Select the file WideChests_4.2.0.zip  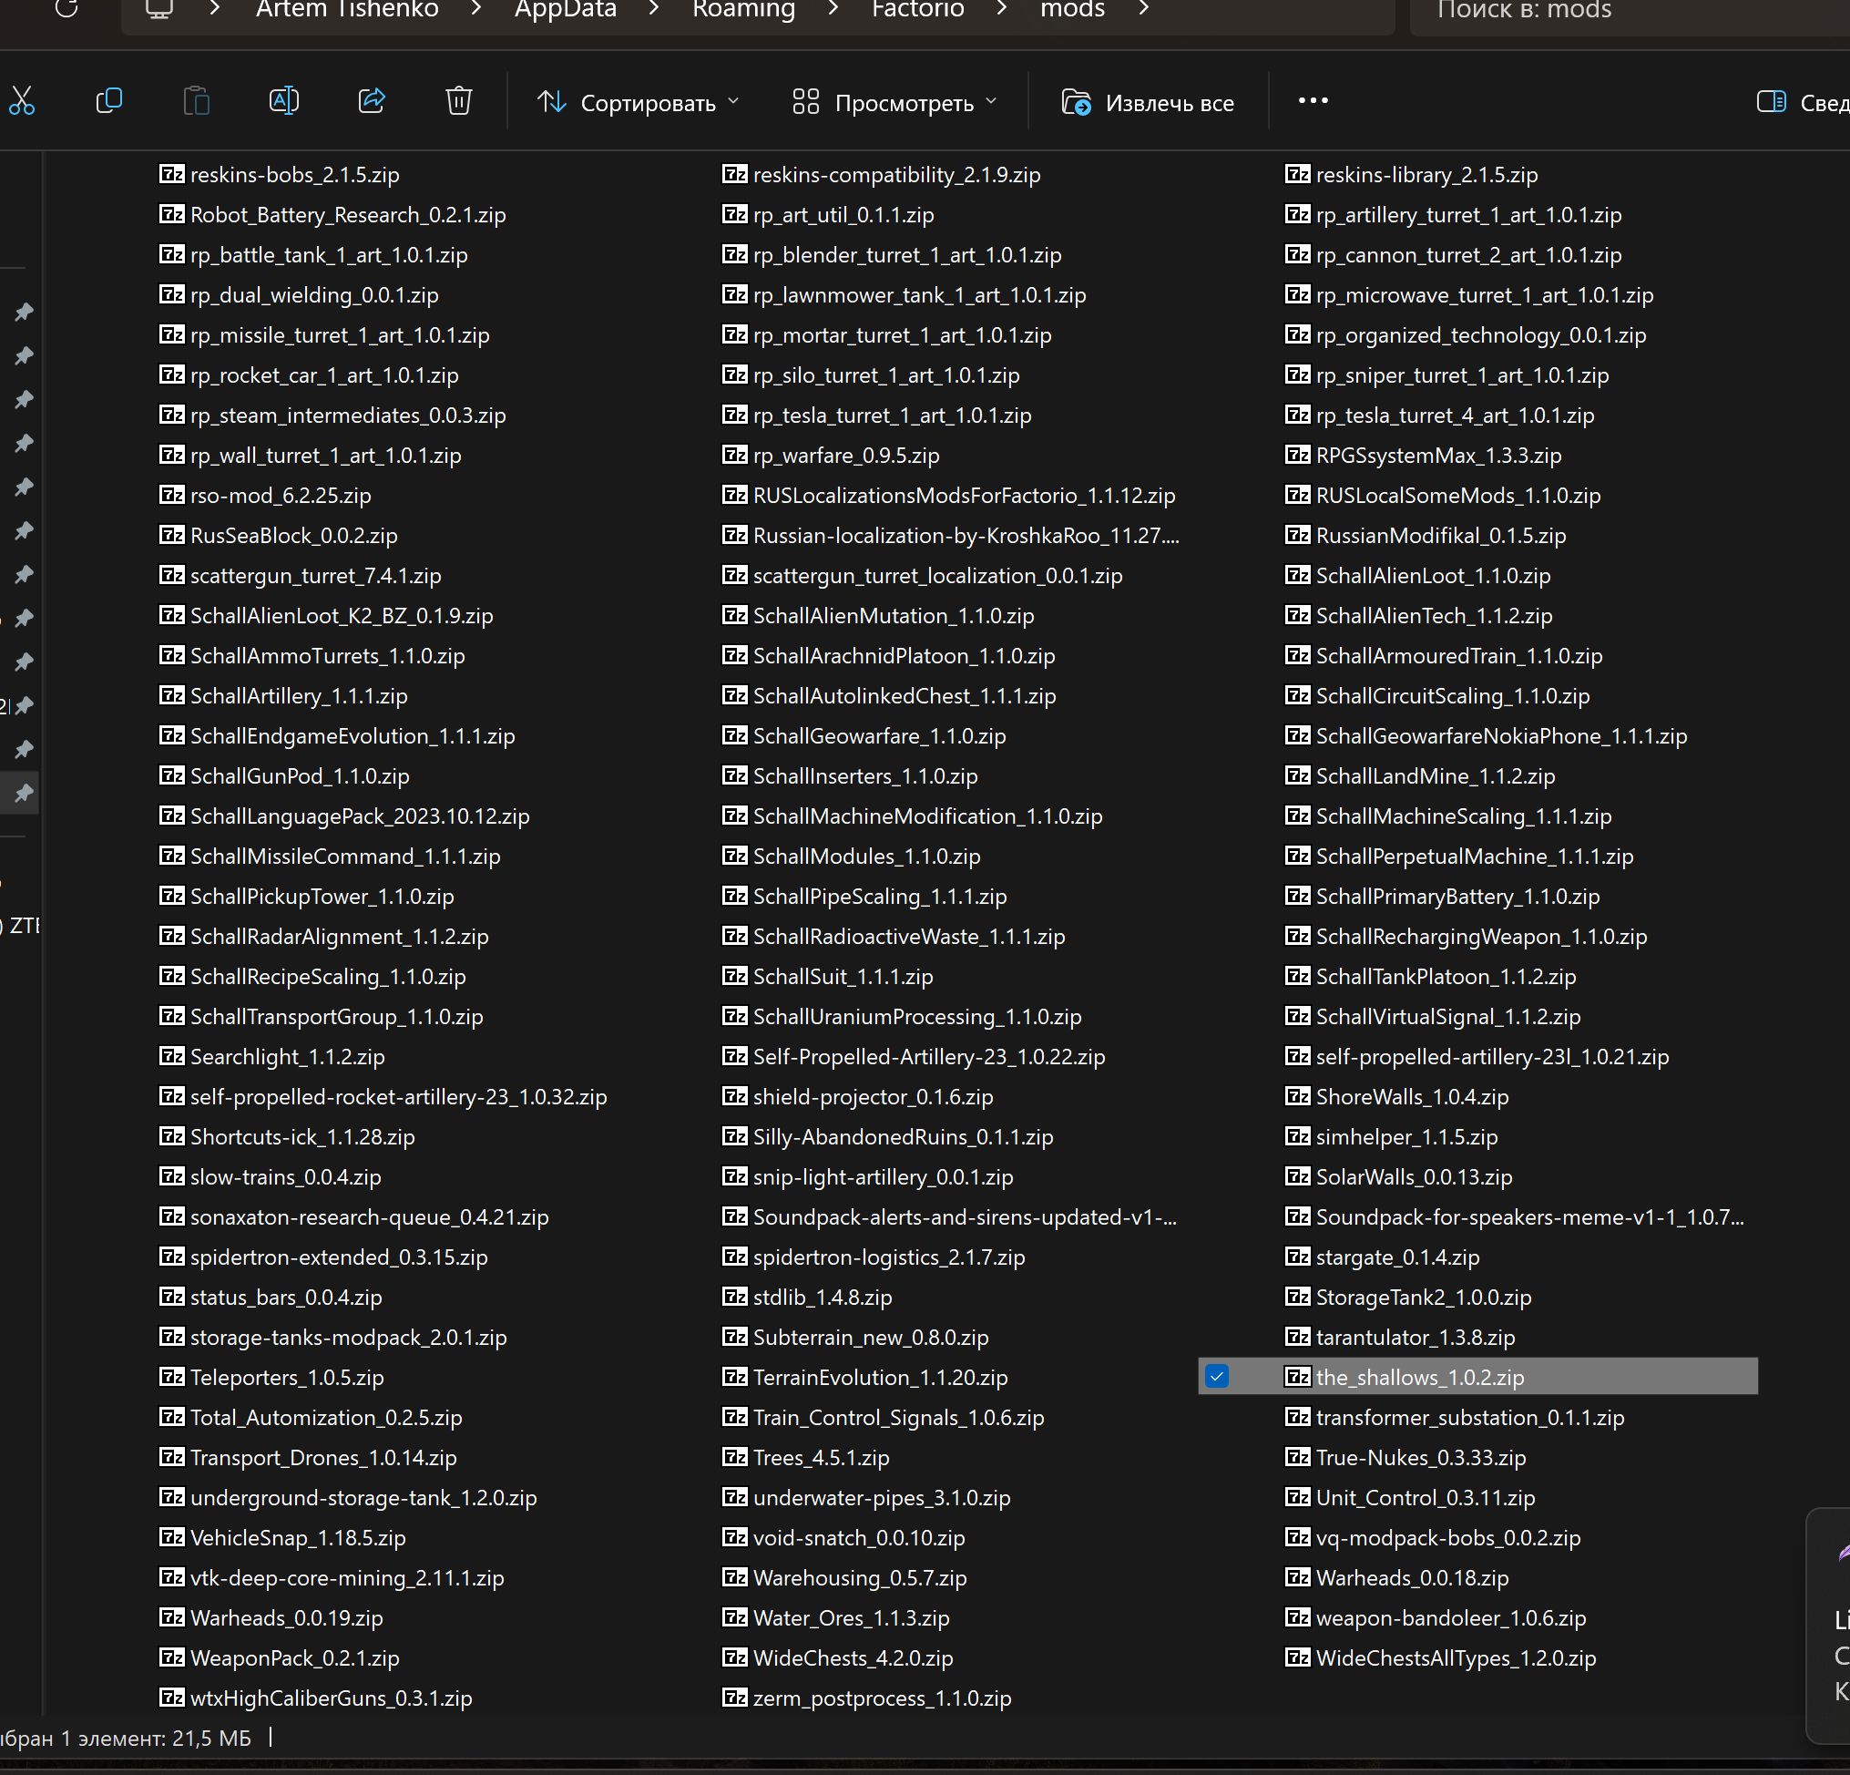[853, 1657]
